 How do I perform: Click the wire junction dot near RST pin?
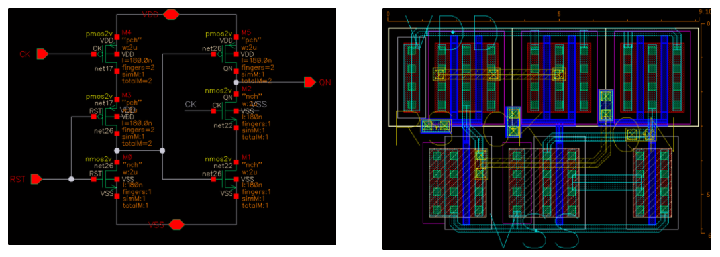pyautogui.click(x=71, y=179)
